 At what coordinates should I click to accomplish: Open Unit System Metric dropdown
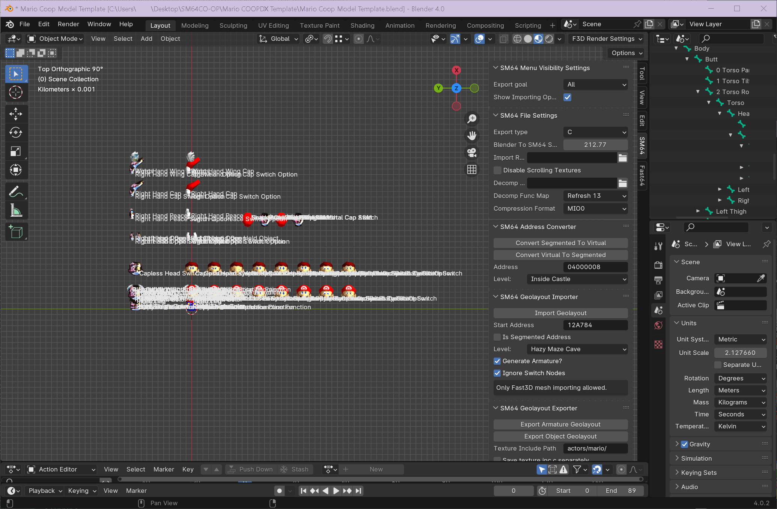(741, 340)
